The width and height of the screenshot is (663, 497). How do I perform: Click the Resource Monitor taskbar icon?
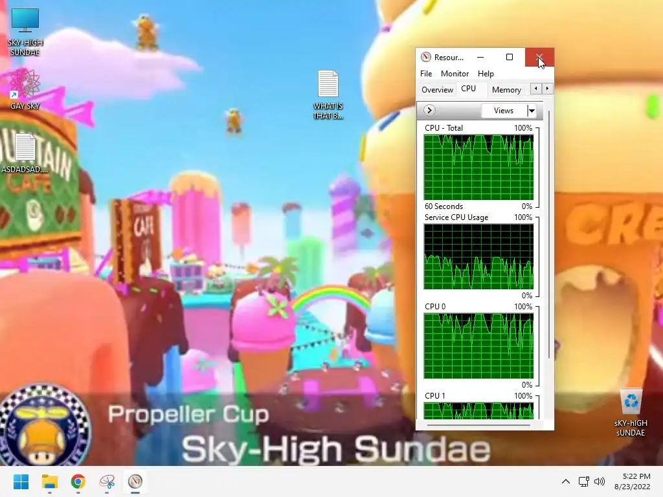point(135,481)
